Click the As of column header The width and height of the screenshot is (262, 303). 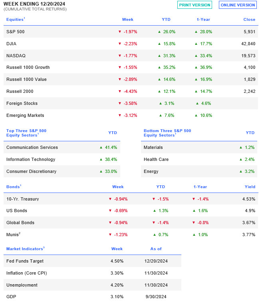pos(156,249)
